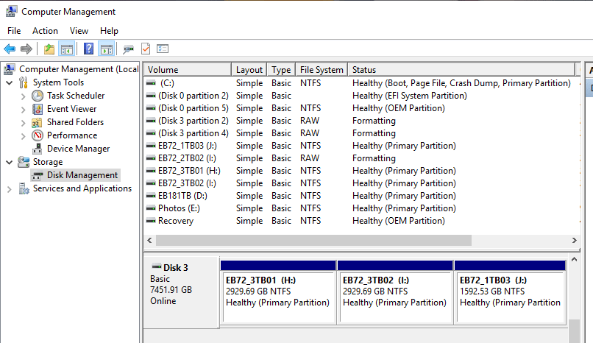The image size is (593, 343).
Task: Toggle Show/Hide Action Pane toolbar icon
Action: point(106,49)
